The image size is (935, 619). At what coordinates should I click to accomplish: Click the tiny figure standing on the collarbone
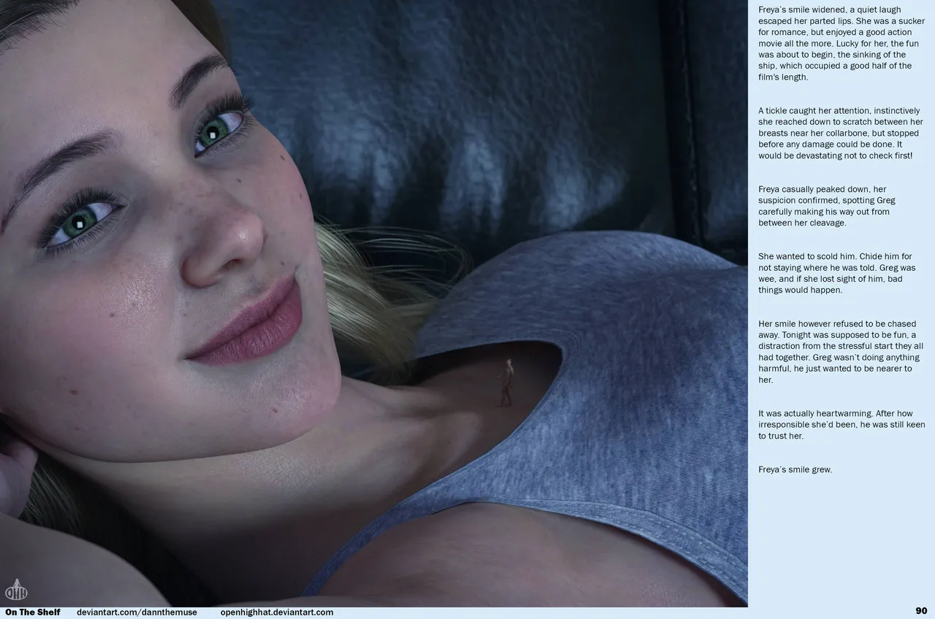[x=506, y=382]
